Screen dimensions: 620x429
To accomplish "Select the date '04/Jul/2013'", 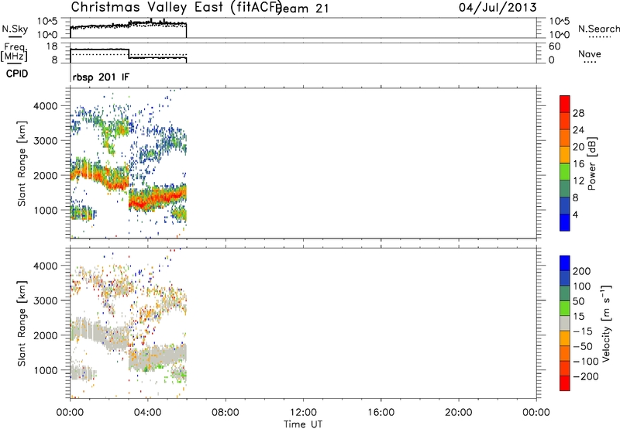I will pyautogui.click(x=498, y=8).
